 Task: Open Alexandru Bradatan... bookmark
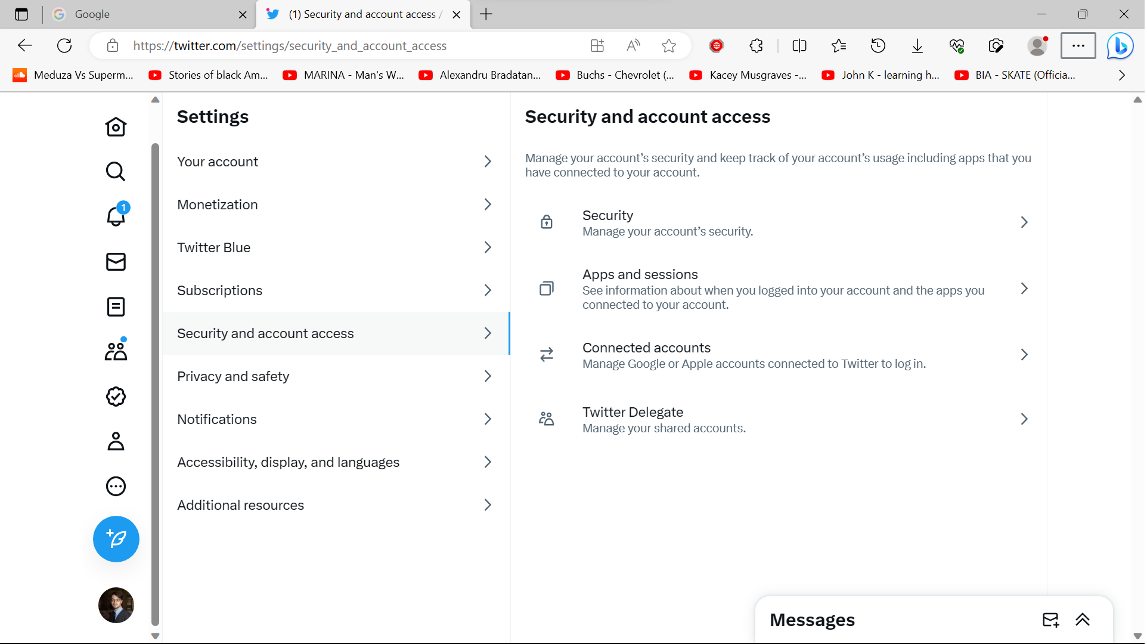pos(480,75)
